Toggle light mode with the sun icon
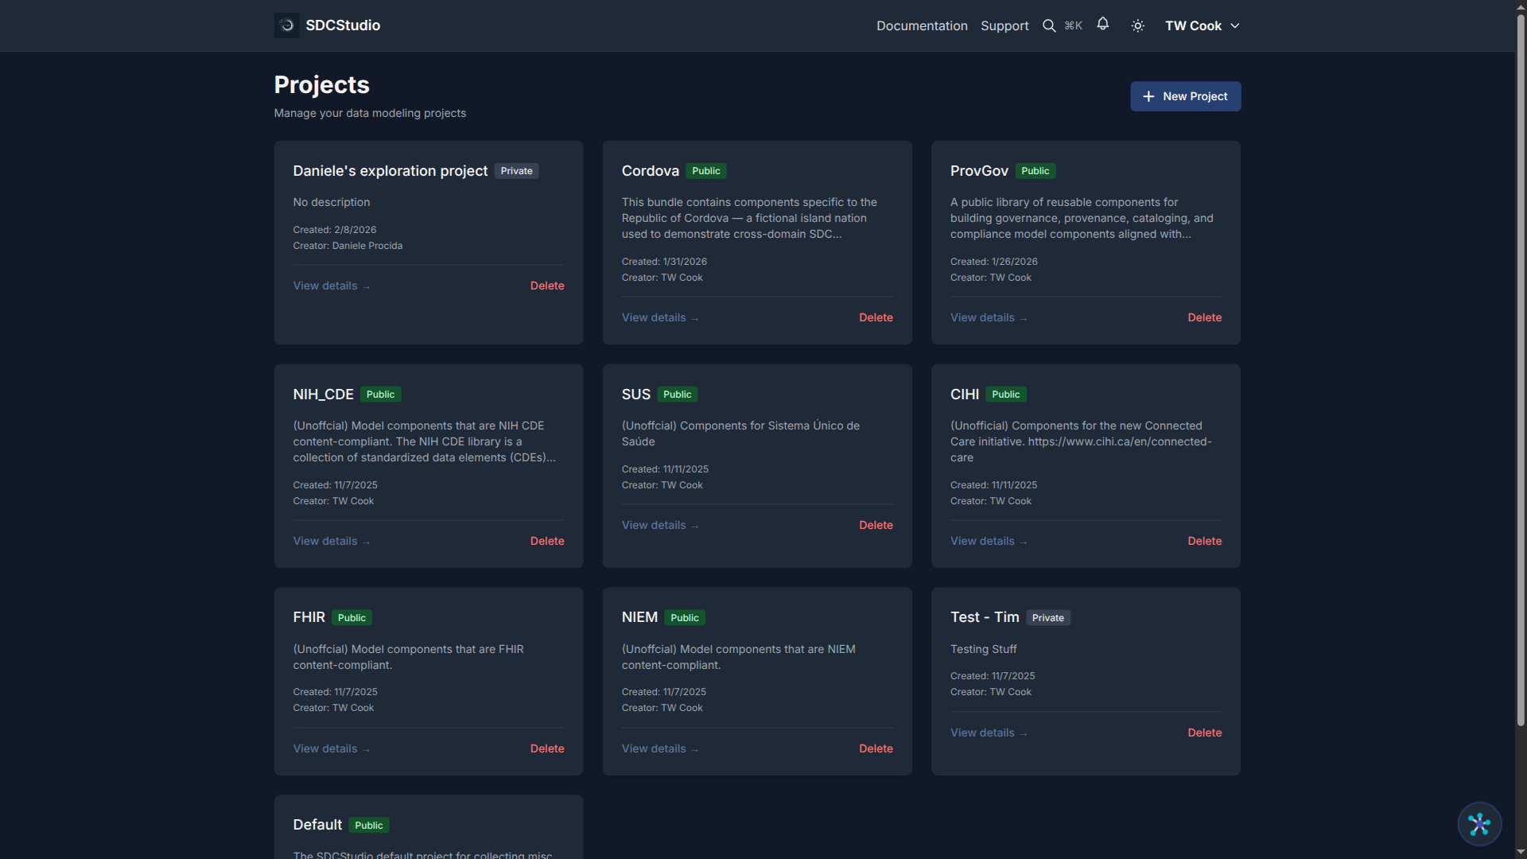This screenshot has width=1527, height=859. click(x=1137, y=25)
